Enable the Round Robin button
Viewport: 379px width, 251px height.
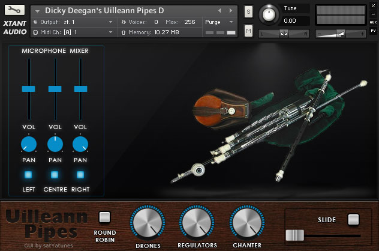point(105,217)
